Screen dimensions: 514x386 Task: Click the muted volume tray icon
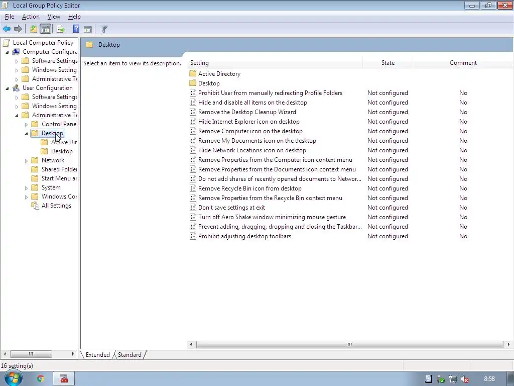[464, 379]
